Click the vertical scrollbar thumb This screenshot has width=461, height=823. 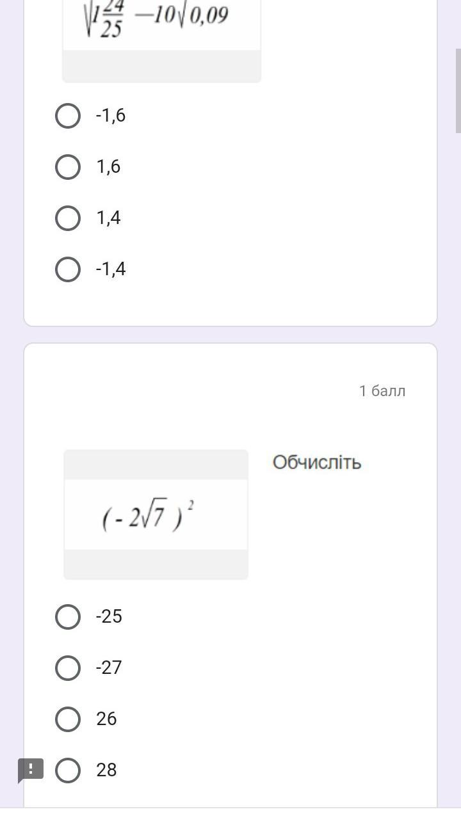coord(458,90)
